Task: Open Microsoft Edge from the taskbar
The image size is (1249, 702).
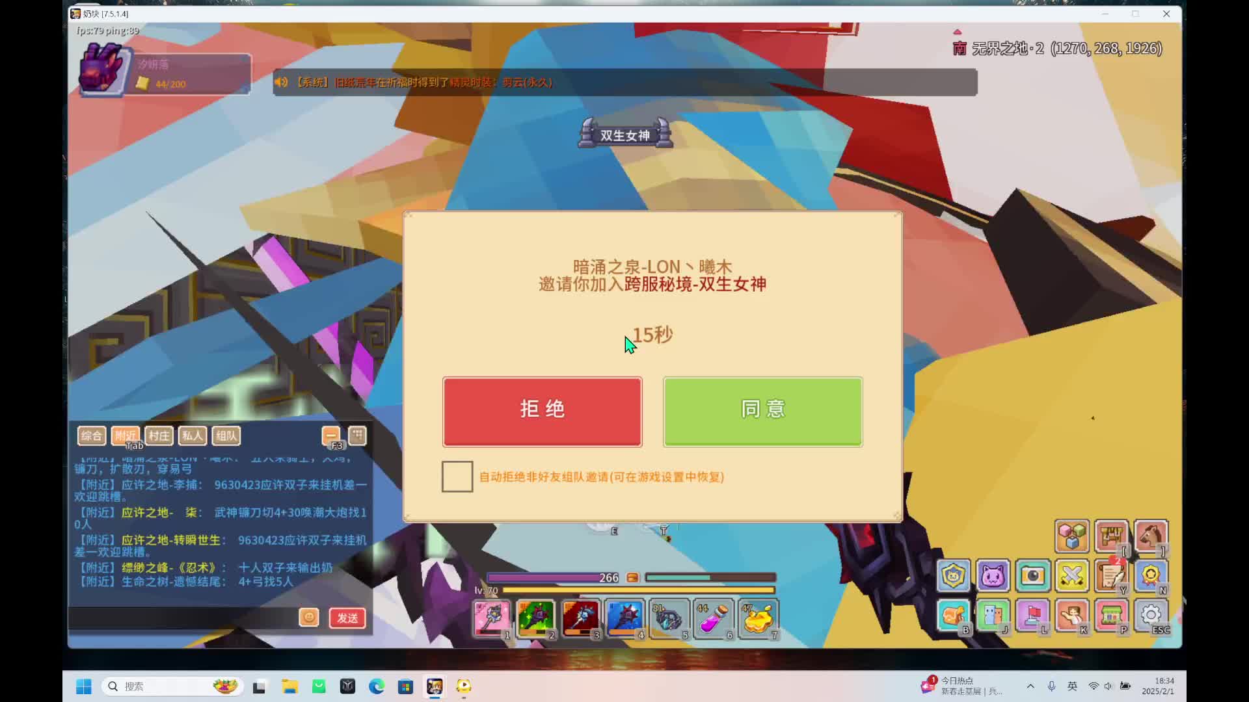Action: coord(376,686)
